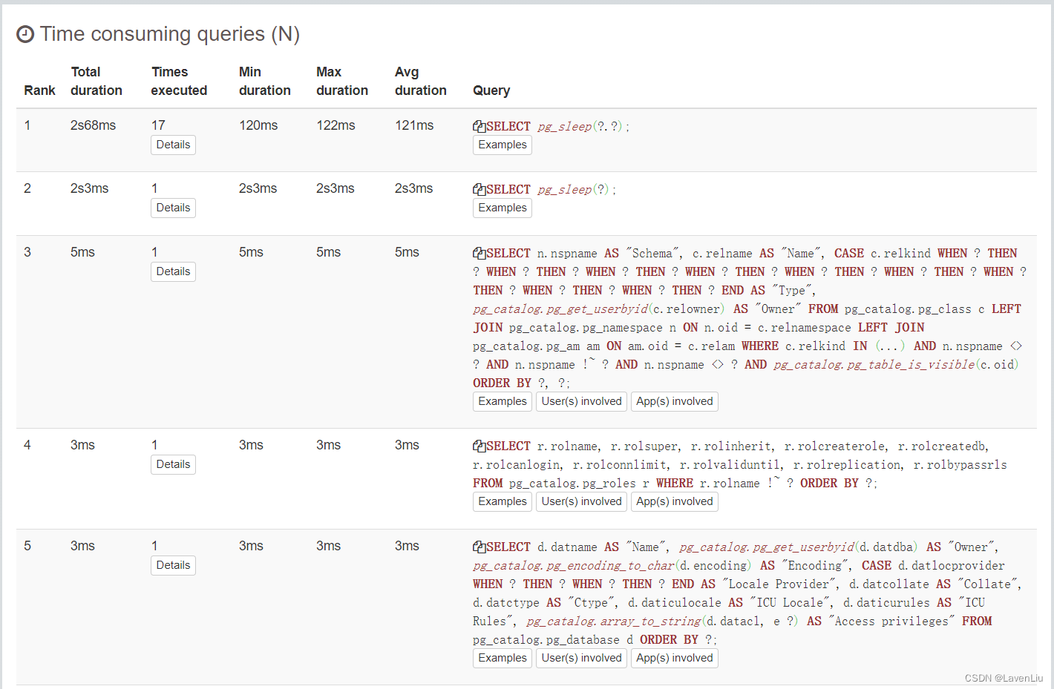Screen dimensions: 1054x689
Task: Select the 17 times executed value
Action: coord(158,126)
